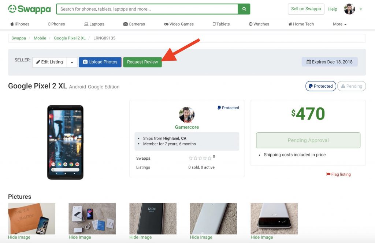This screenshot has width=375, height=243.
Task: Browse the Video Games category
Action: (179, 24)
